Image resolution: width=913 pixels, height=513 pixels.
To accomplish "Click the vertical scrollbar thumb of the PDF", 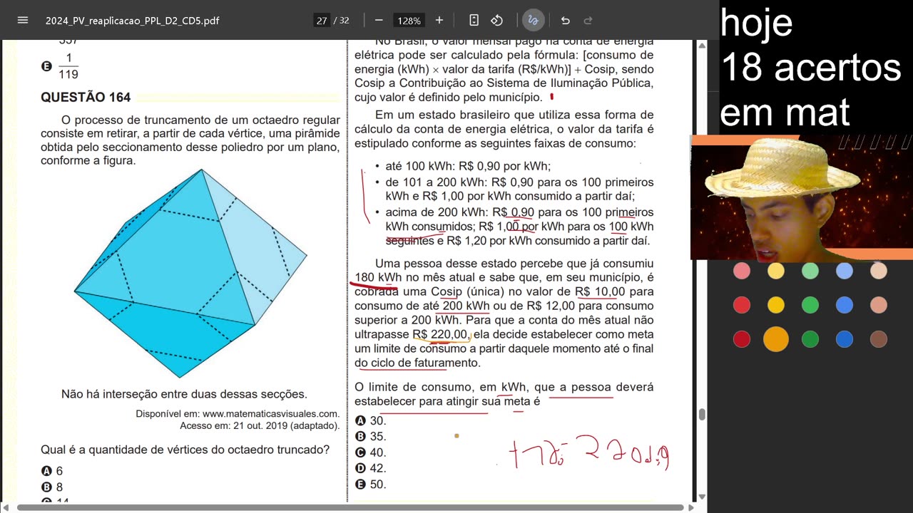I will pos(702,415).
